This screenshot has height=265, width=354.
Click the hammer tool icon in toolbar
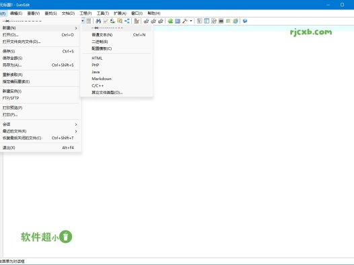pos(185,21)
